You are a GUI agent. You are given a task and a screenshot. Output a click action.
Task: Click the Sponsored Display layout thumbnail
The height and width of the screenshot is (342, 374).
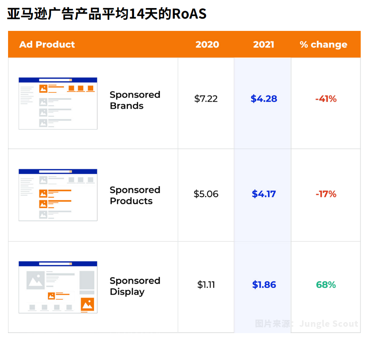tap(58, 287)
